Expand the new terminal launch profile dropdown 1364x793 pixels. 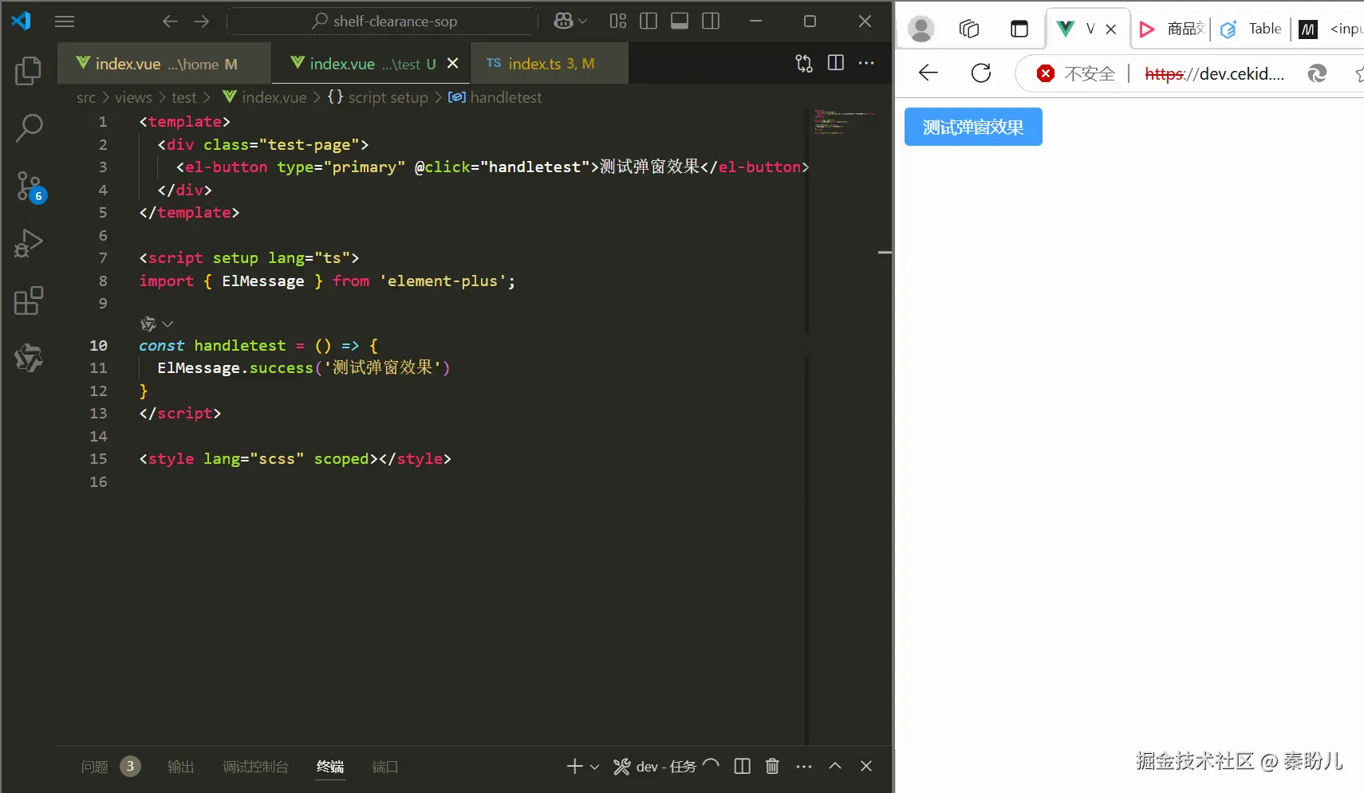click(x=594, y=767)
